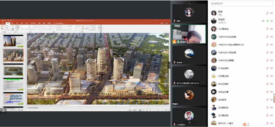275x127 pixels.
Task: Click the orange Sogou input method icon
Action: tap(245, 124)
